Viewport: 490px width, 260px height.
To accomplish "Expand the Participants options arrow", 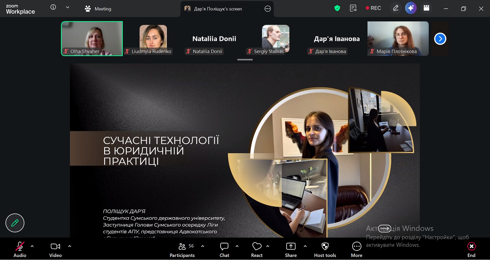I will [x=202, y=246].
